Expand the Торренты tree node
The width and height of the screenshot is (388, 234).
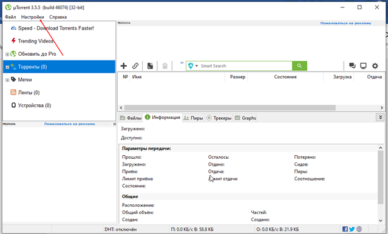coord(7,67)
